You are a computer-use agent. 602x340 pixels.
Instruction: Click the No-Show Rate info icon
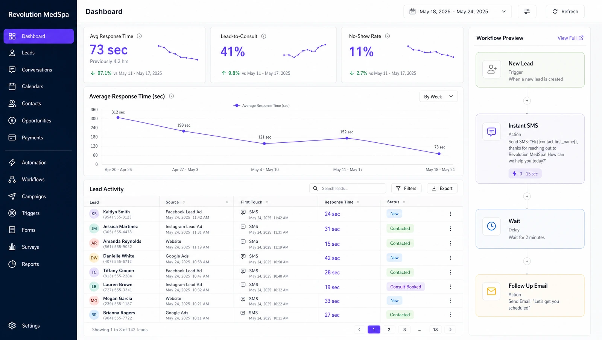(387, 36)
